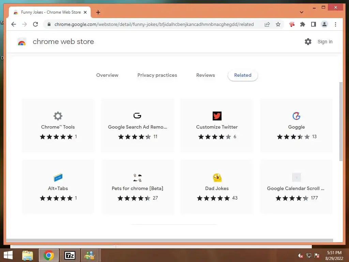Screen dimensions: 349x262
Task: Click the address bar URL
Action: [x=154, y=24]
